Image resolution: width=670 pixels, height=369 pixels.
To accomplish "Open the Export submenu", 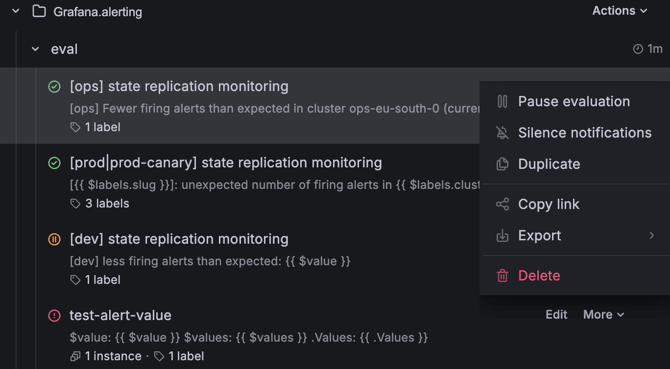I will point(539,235).
